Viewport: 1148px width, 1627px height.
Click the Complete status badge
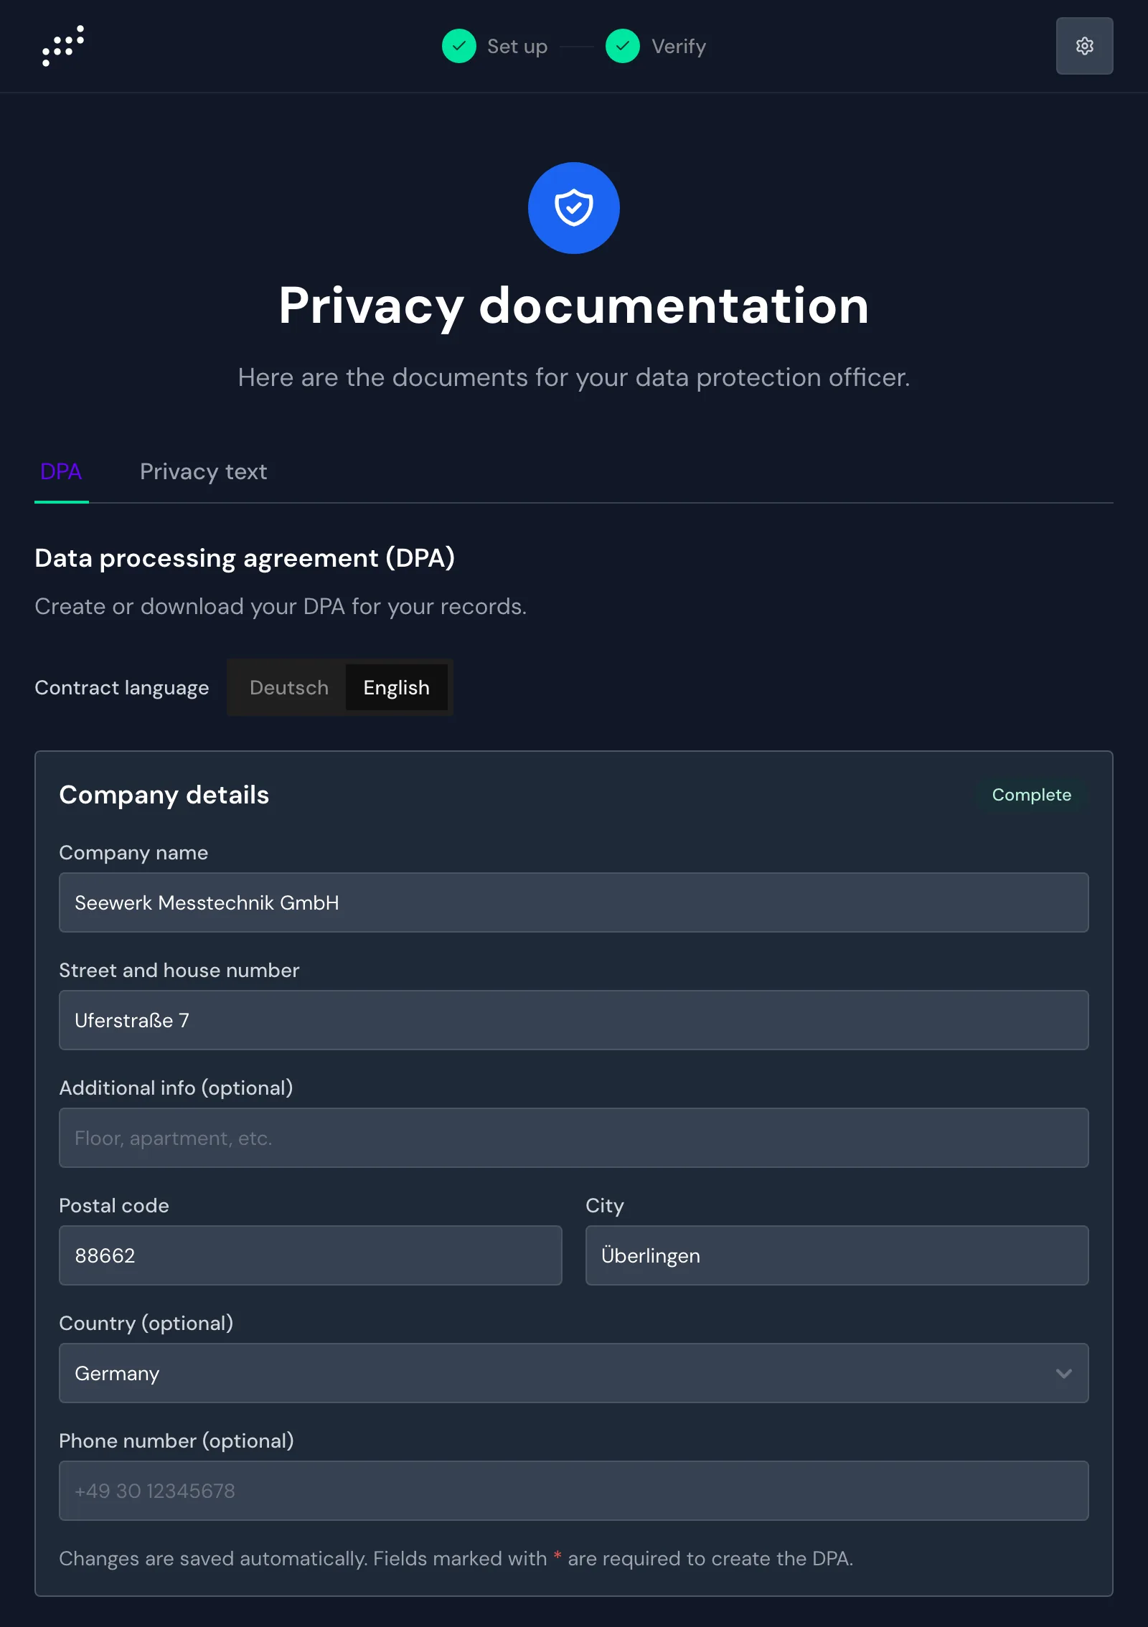[1032, 795]
